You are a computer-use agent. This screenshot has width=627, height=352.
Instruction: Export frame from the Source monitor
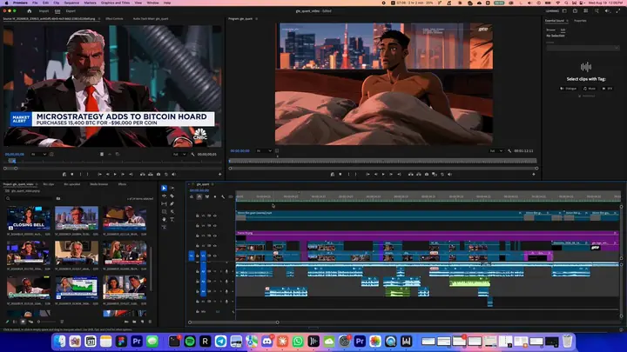point(158,175)
